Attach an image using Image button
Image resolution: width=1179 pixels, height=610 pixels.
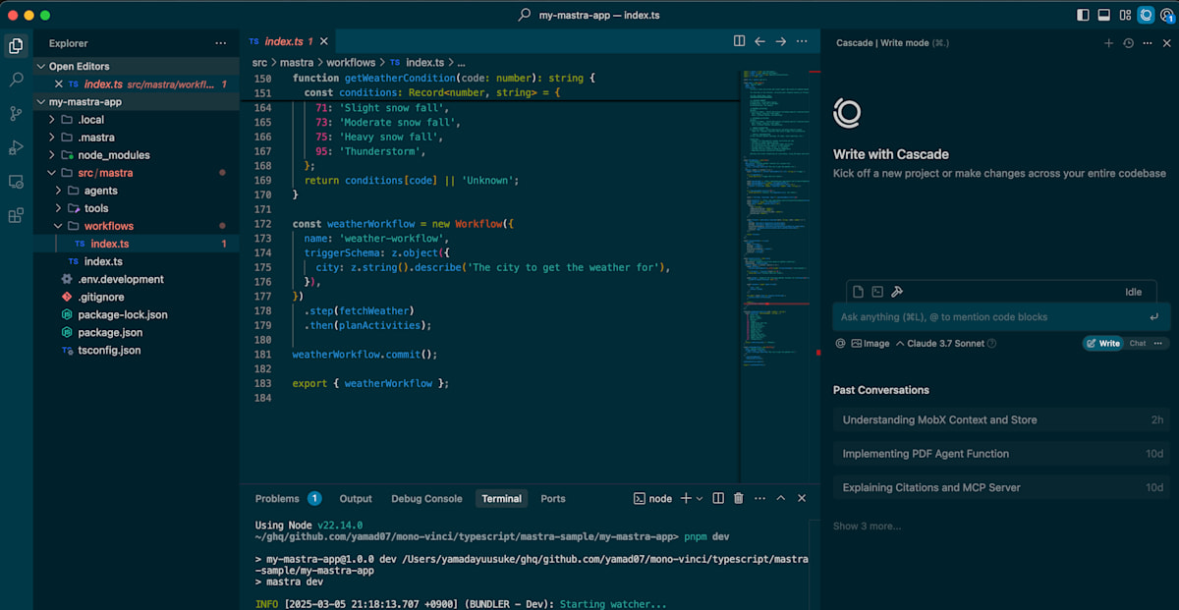point(870,344)
